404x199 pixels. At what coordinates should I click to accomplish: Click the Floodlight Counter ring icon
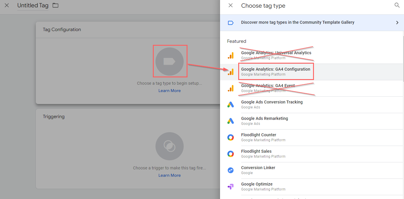(231, 137)
